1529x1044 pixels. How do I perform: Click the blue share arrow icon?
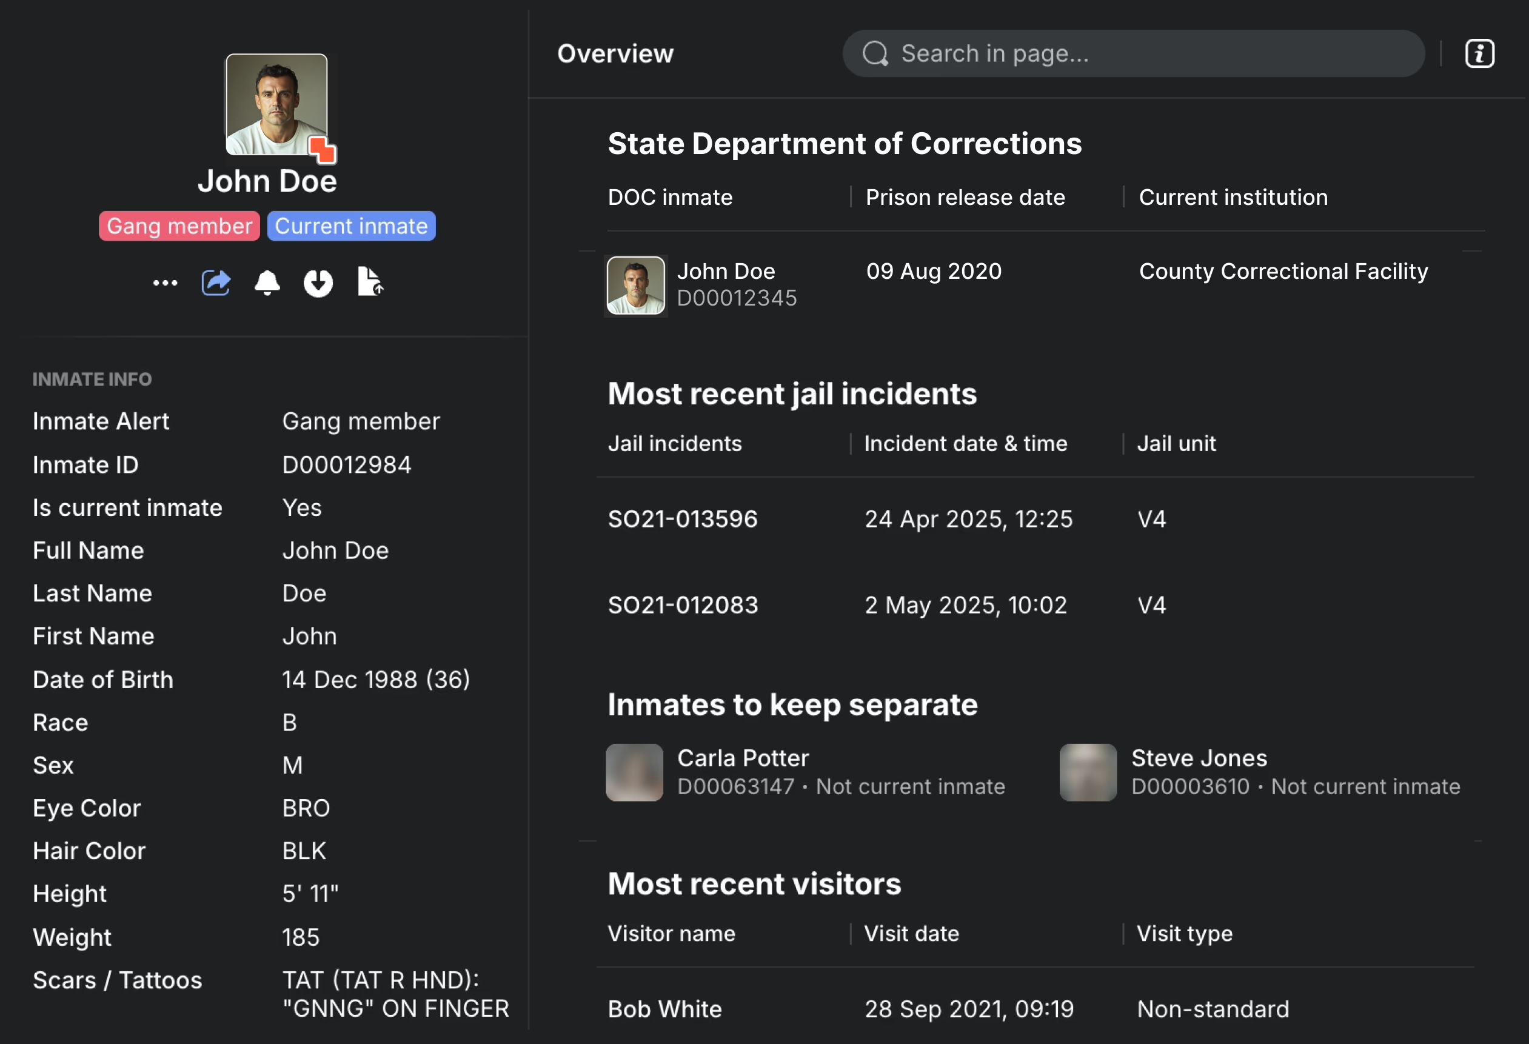[216, 283]
